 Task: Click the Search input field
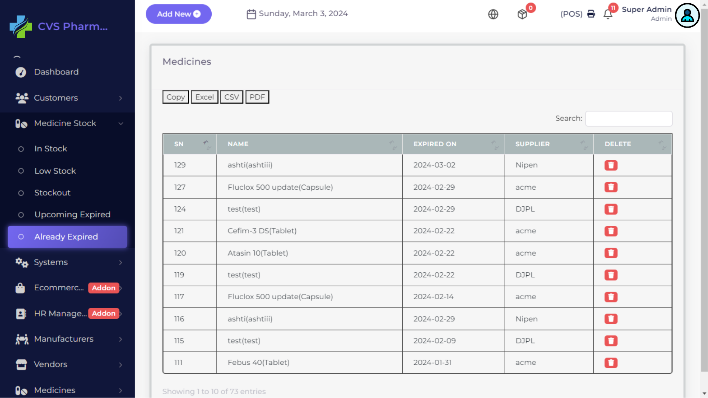[628, 119]
